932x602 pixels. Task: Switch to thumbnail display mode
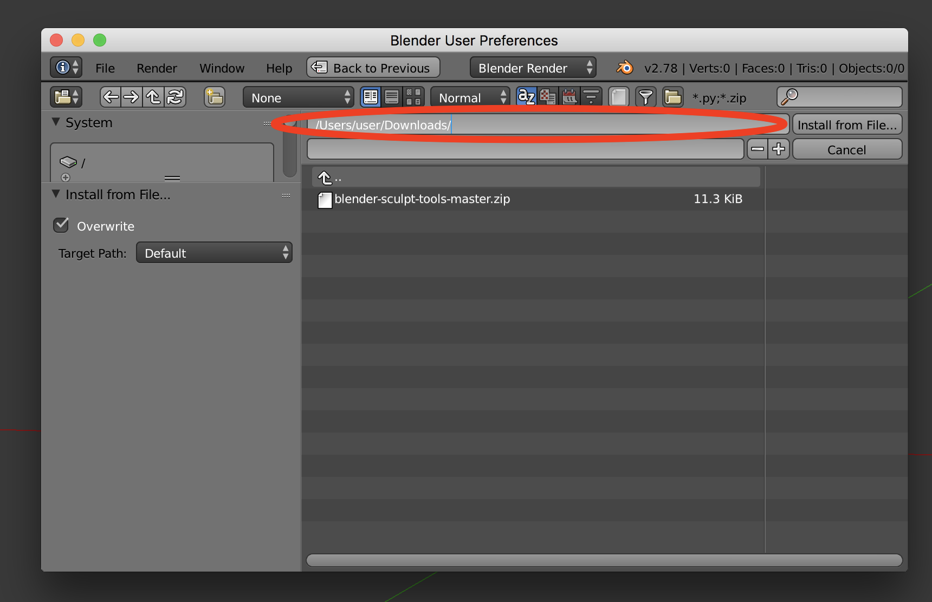(413, 97)
